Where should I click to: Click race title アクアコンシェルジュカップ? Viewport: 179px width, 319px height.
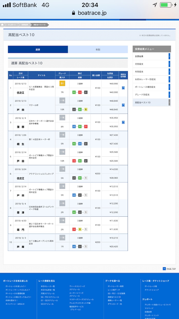pyautogui.click(x=41, y=174)
